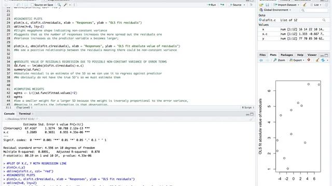Open the code tools wand dropdown arrow
The width and height of the screenshot is (332, 186).
pyautogui.click(x=70, y=5)
